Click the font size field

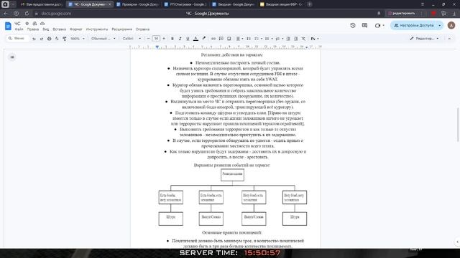(156, 39)
